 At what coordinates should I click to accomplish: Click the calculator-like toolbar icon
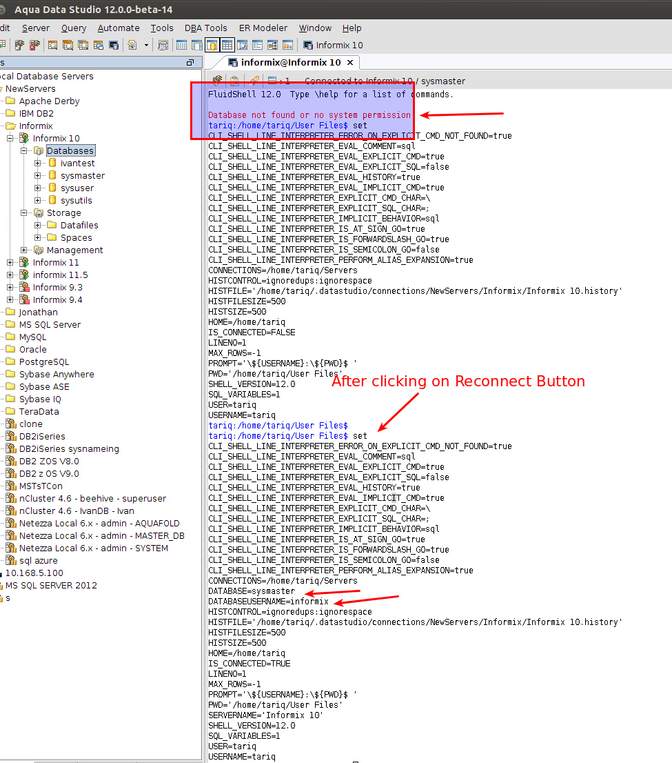pos(163,46)
